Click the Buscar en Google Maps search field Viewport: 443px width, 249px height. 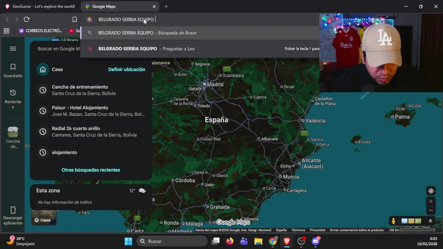pos(58,49)
